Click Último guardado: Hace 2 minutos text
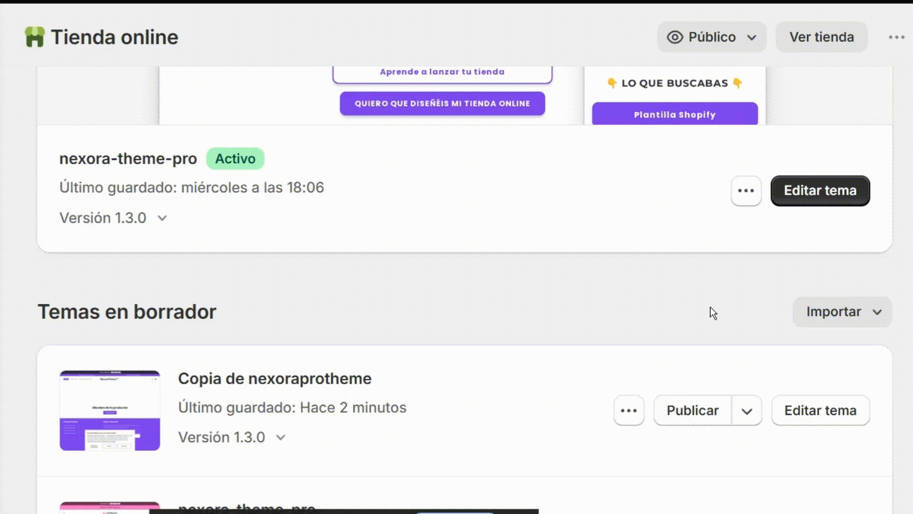 click(292, 408)
